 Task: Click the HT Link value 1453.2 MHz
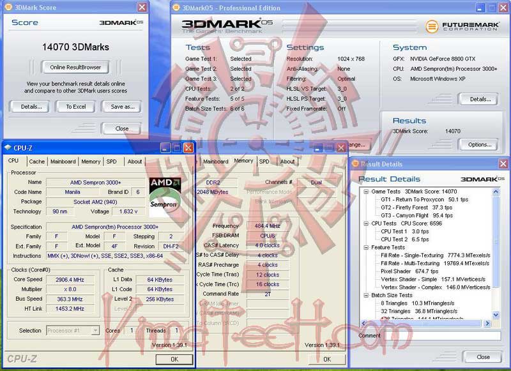(70, 308)
